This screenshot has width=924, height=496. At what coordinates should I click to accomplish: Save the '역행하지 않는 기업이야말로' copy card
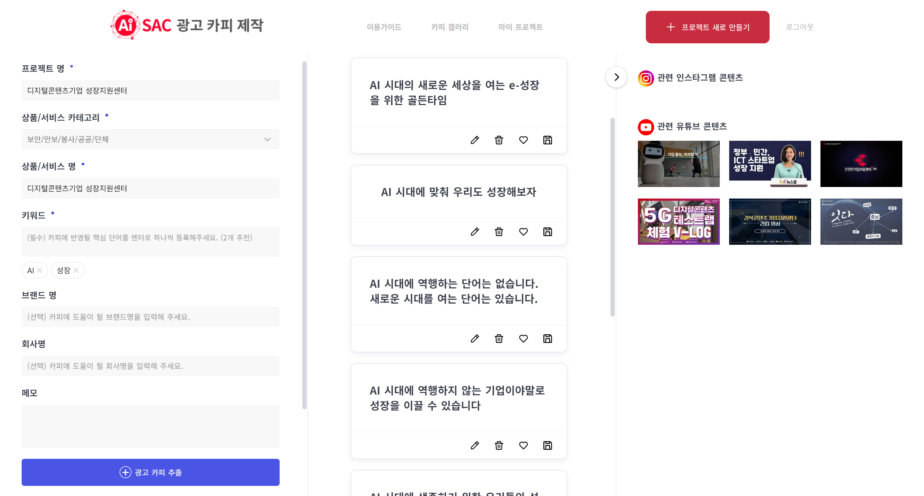coord(548,445)
